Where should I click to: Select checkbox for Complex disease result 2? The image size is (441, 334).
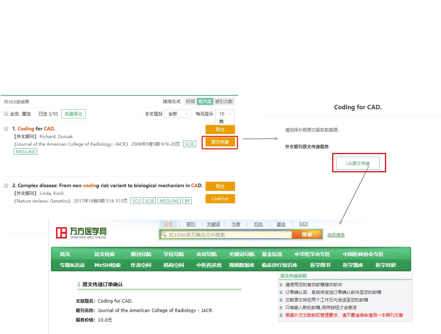click(x=6, y=185)
